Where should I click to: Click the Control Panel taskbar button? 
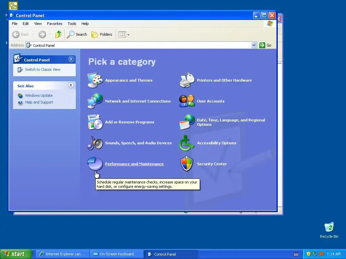pos(171,254)
